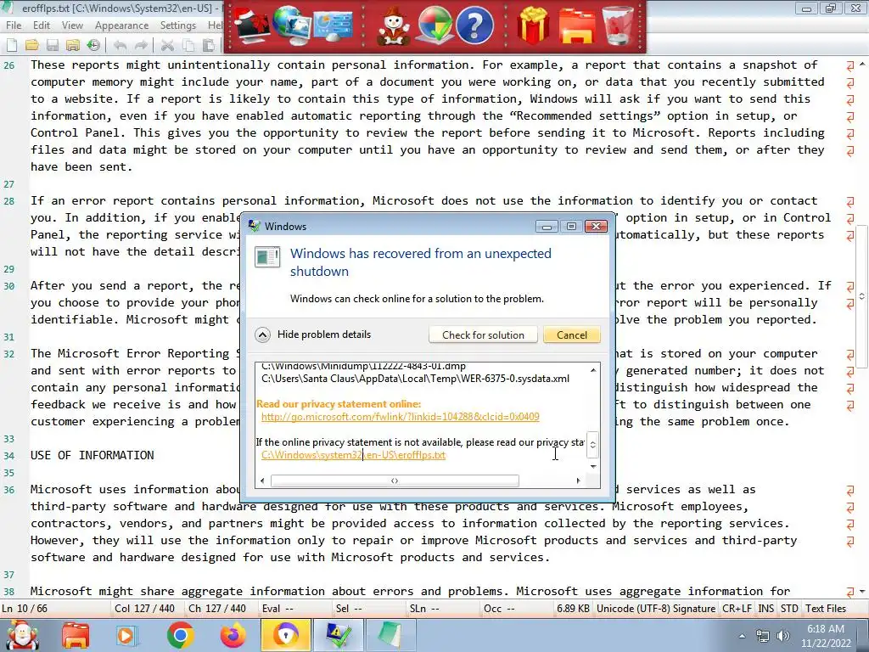869x652 pixels.
Task: Click the Open file folder icon
Action: pyautogui.click(x=31, y=45)
